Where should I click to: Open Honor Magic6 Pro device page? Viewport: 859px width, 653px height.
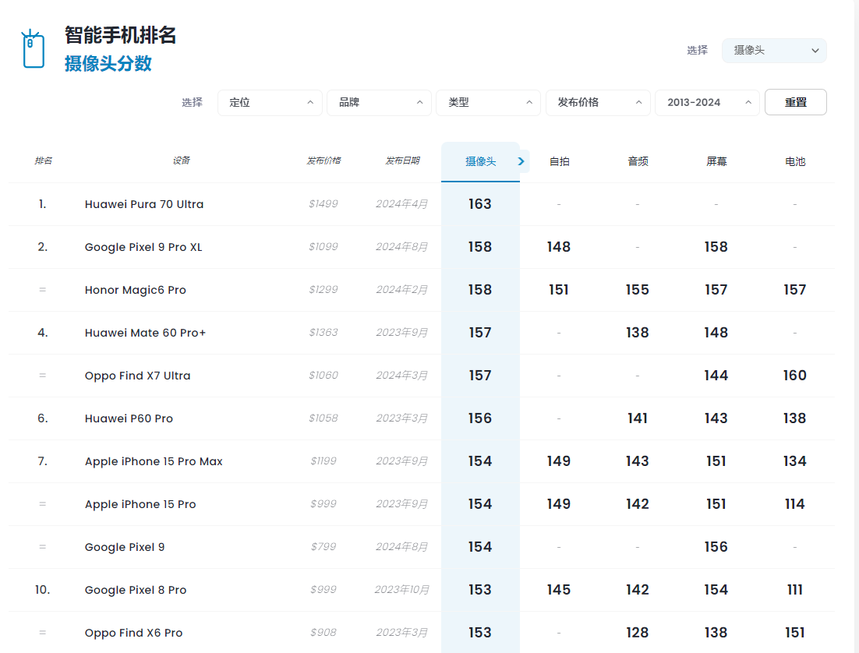[x=136, y=291]
